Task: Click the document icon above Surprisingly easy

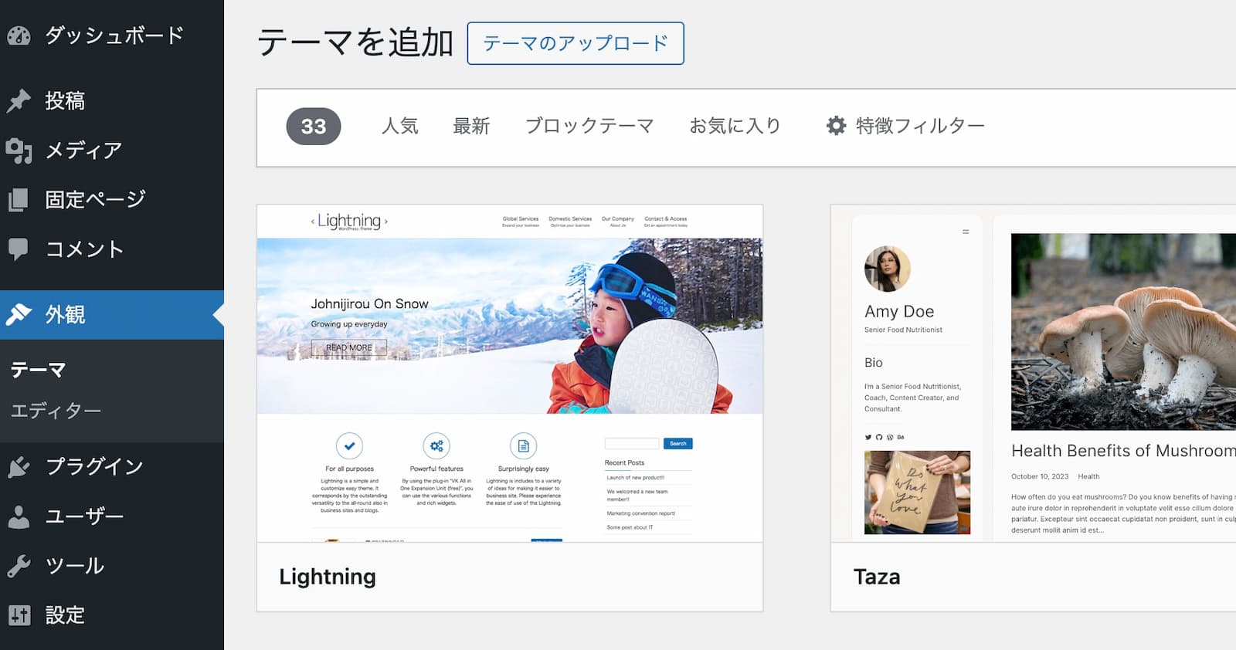Action: tap(524, 445)
